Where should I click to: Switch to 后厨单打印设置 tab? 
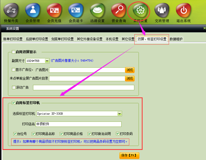(x=37, y=39)
